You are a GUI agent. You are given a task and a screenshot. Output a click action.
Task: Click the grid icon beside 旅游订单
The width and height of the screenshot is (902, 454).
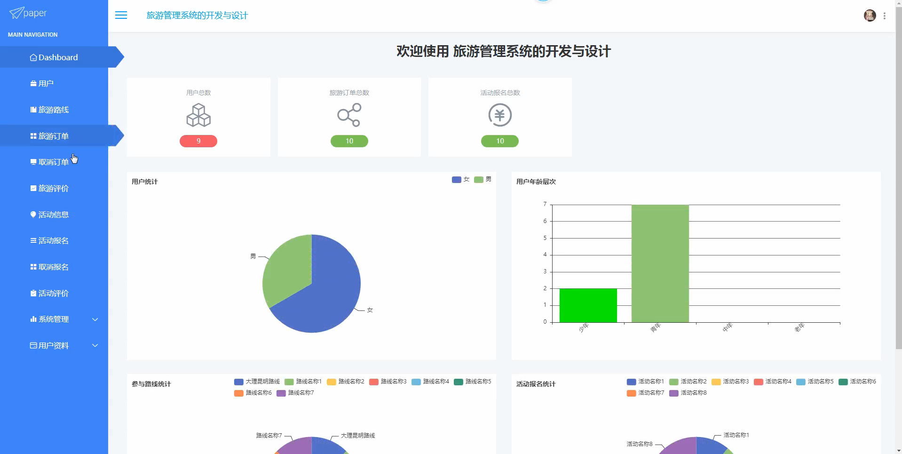point(33,136)
